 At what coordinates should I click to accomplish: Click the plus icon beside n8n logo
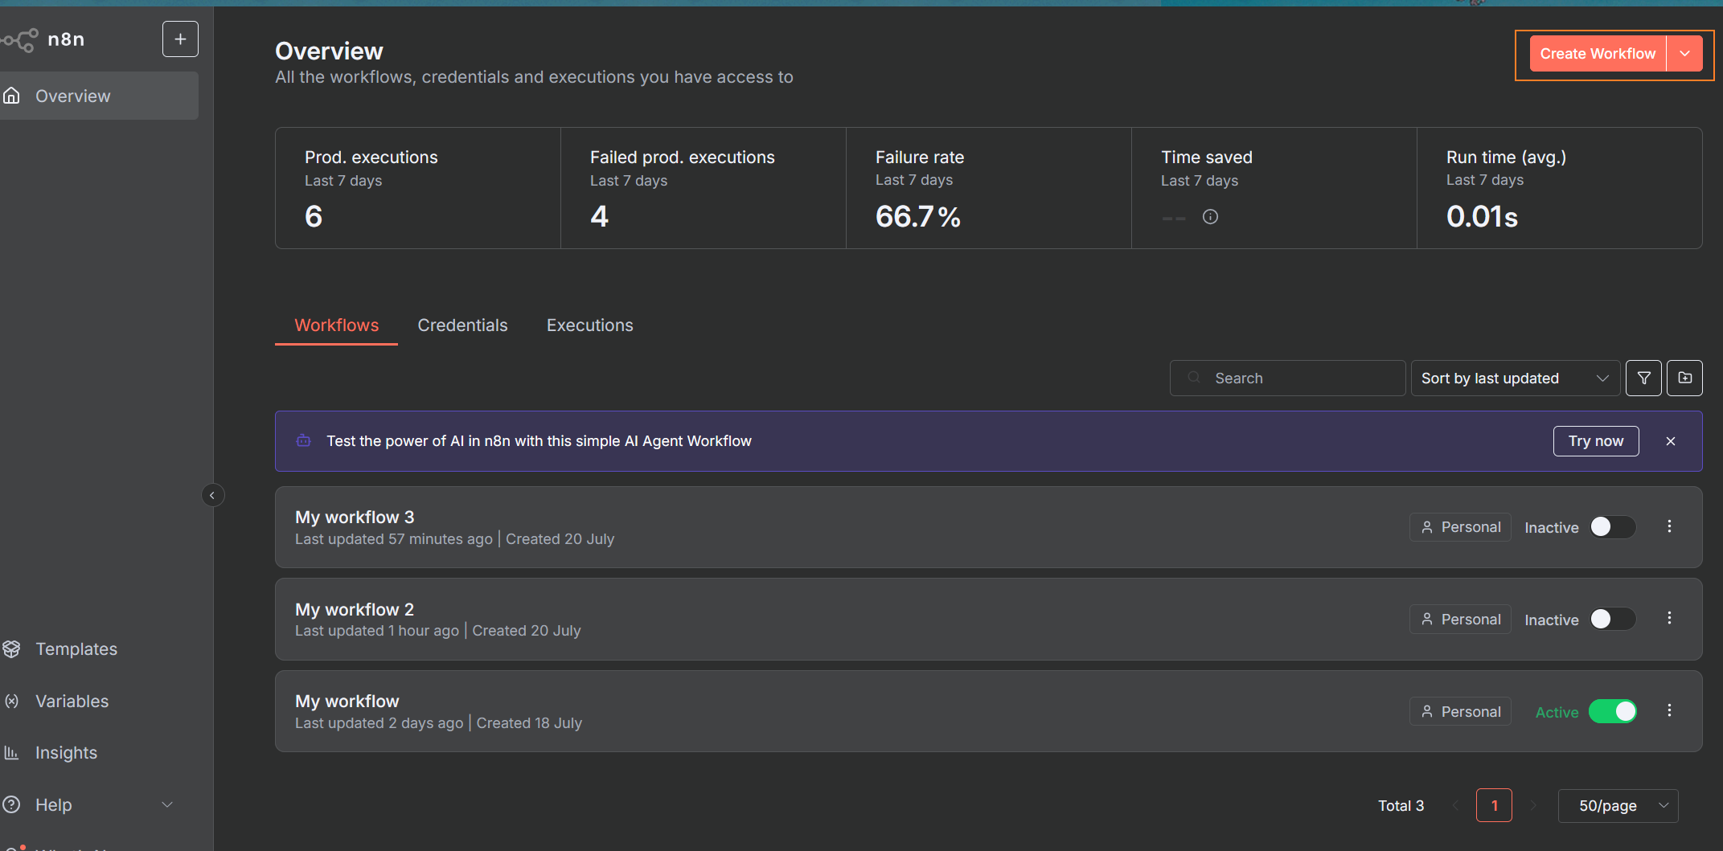[180, 39]
